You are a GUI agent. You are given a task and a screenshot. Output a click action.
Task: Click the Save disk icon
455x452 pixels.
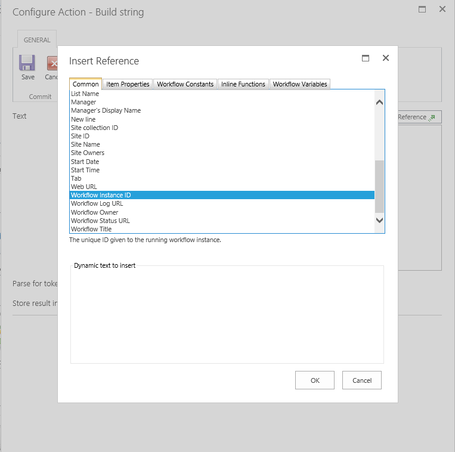click(x=27, y=63)
